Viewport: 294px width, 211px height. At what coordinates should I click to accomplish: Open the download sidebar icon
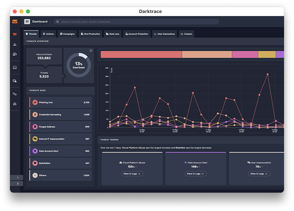15,44
